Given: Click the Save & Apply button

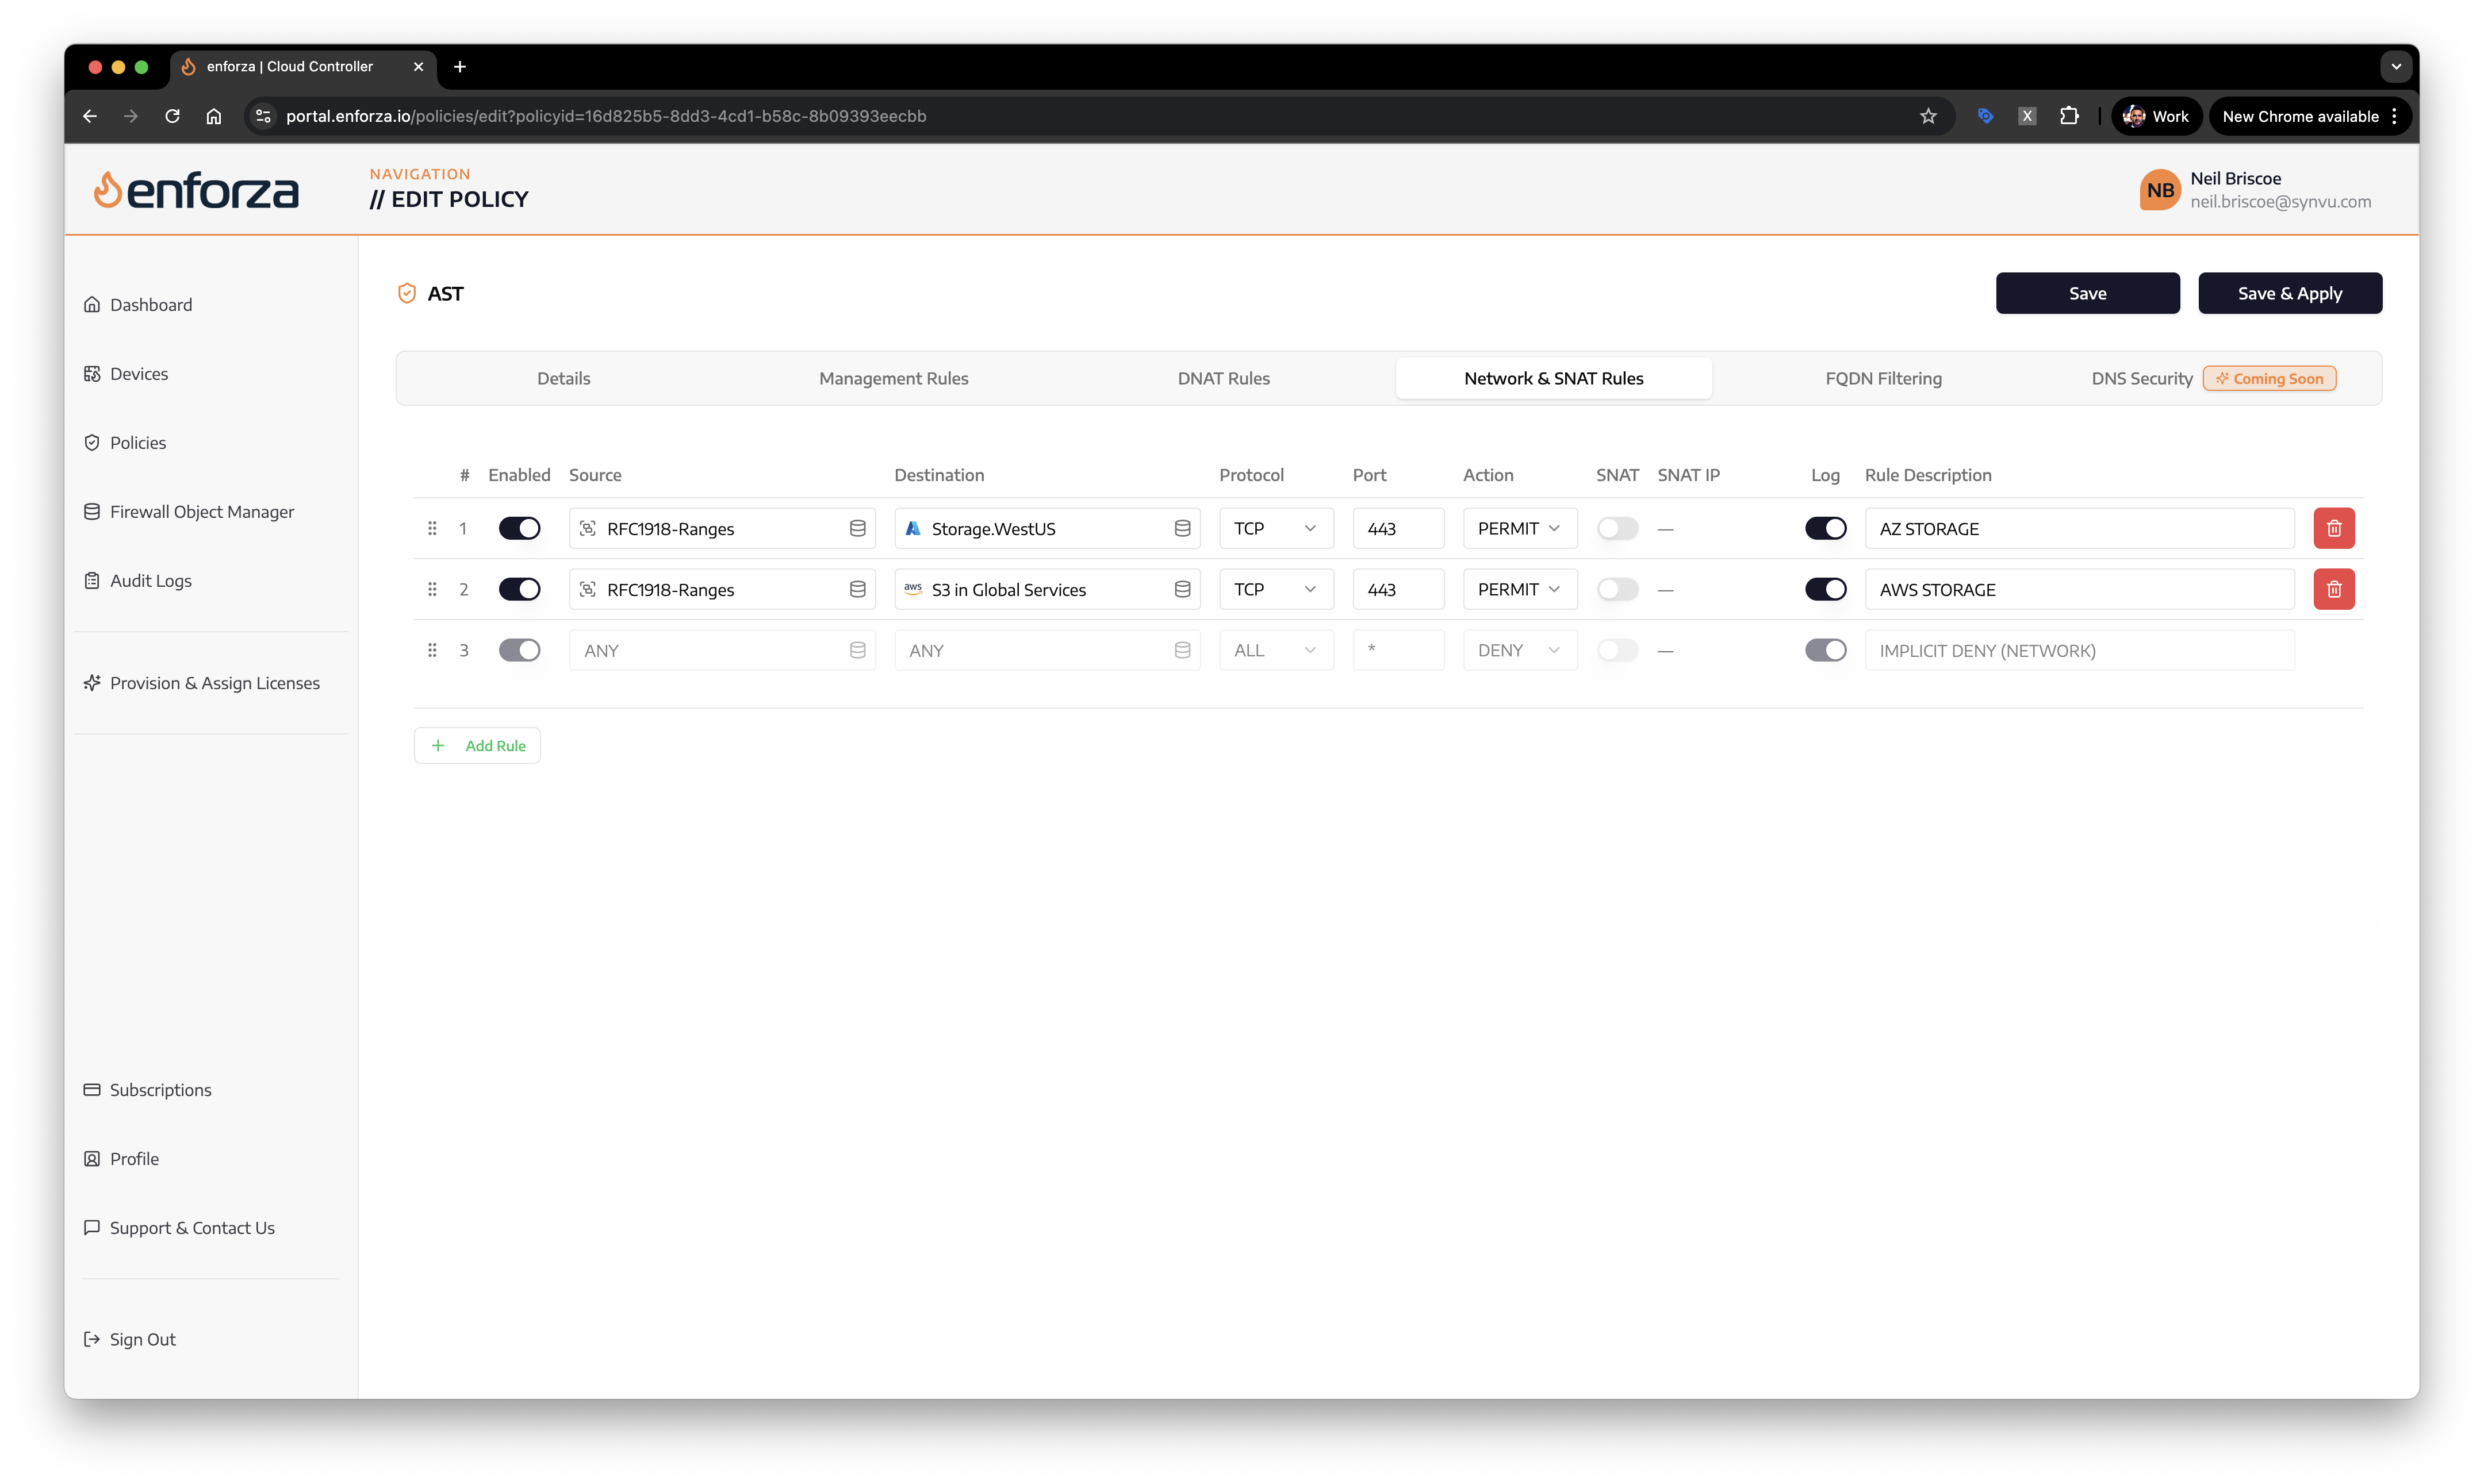Looking at the screenshot, I should pos(2289,293).
